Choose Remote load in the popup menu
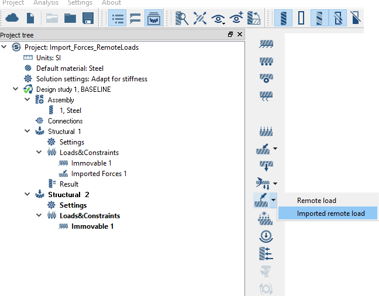 tap(316, 201)
